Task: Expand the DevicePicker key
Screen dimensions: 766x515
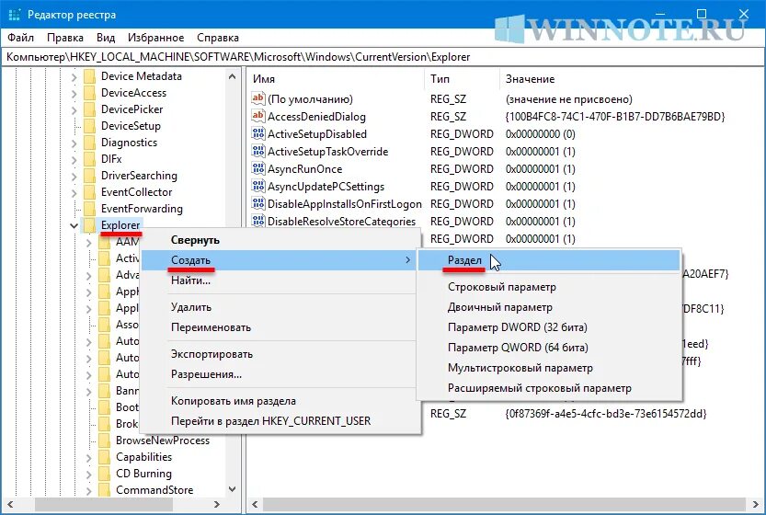Action: [74, 110]
